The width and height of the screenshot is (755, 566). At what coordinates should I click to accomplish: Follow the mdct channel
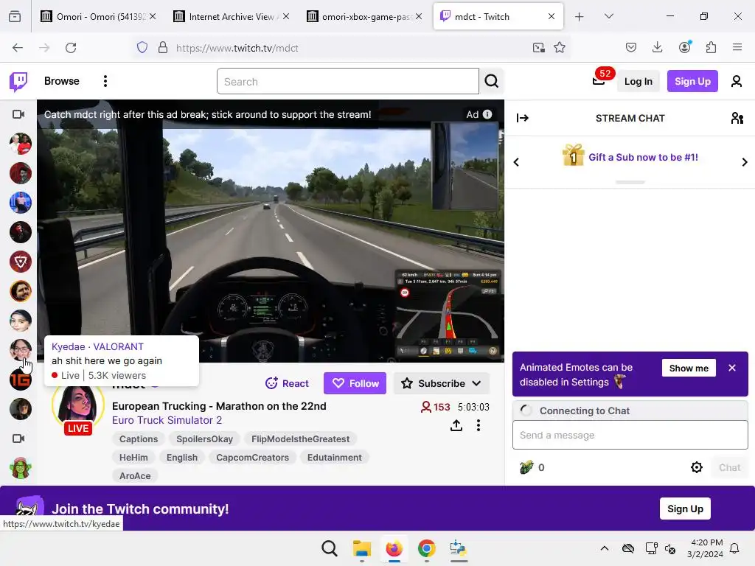[x=355, y=383]
